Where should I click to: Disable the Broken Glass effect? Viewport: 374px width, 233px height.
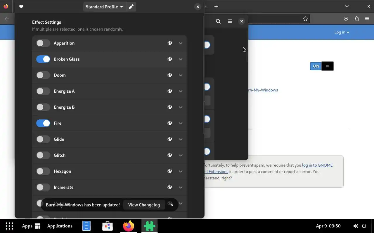tap(43, 59)
